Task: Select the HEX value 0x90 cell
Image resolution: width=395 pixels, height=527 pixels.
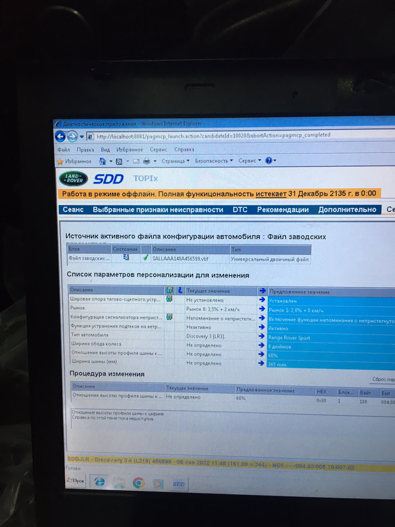Action: tap(321, 400)
